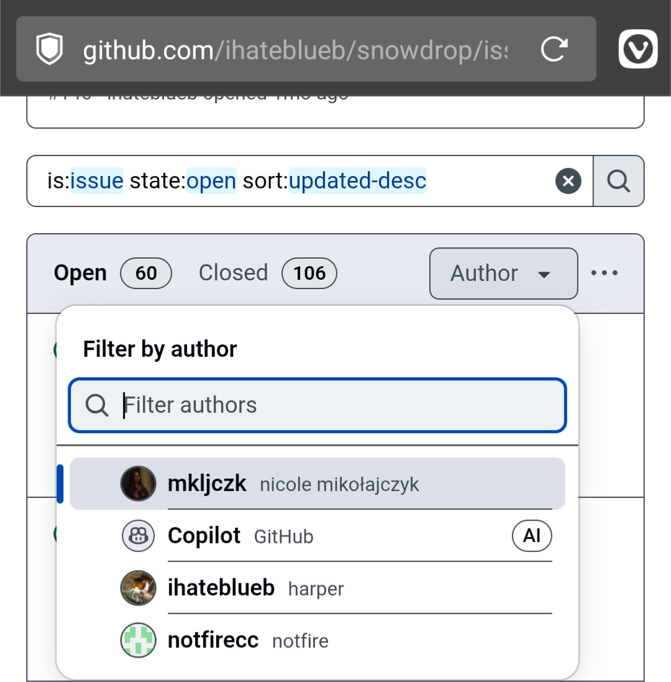Focus the Filter authors field
671x682 pixels.
pos(317,405)
